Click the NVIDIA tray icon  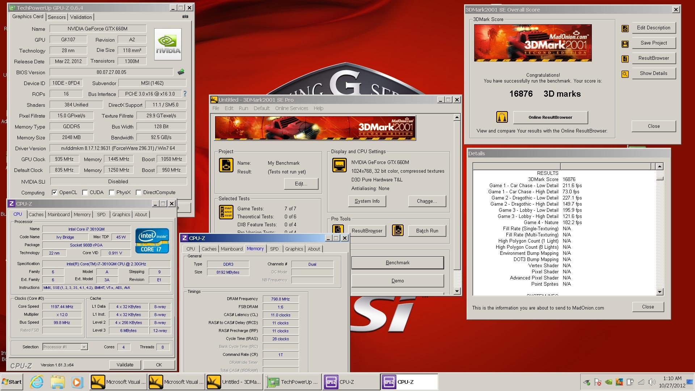pyautogui.click(x=609, y=382)
